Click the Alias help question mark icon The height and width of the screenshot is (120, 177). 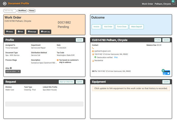pyautogui.click(x=11, y=68)
